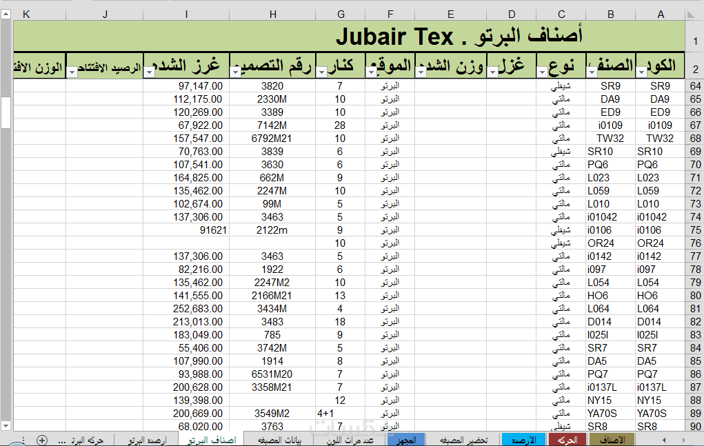The width and height of the screenshot is (704, 446).
Task: Click the select-all corner triangle
Action: (x=691, y=14)
